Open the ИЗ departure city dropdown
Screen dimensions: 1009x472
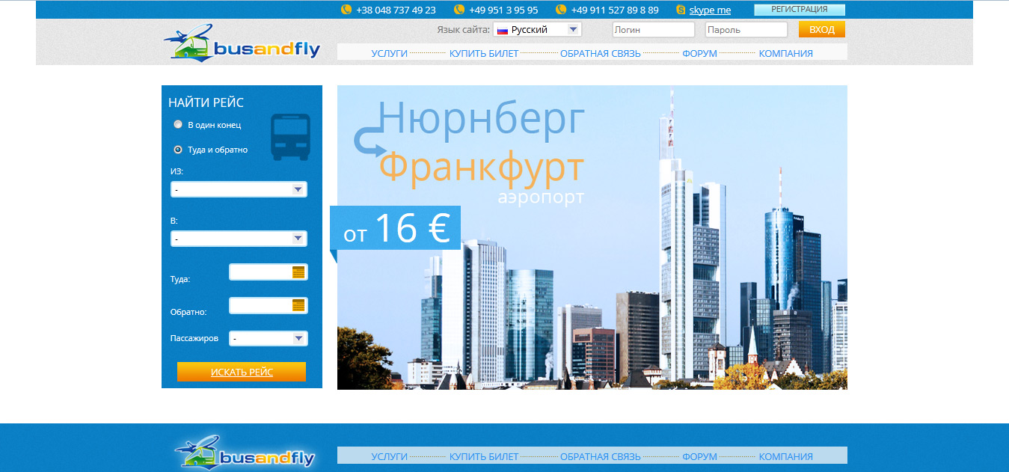click(x=239, y=189)
